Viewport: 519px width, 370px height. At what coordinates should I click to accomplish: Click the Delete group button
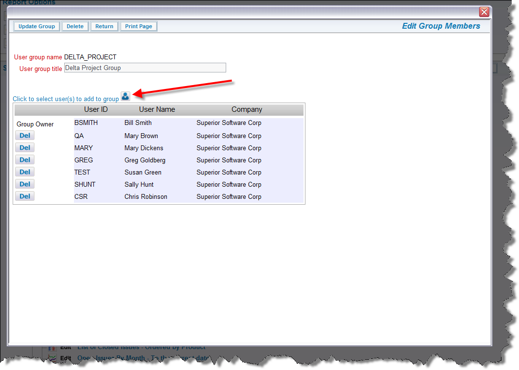(x=75, y=26)
